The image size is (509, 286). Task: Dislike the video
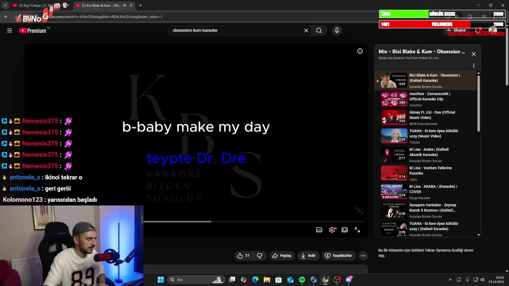point(260,256)
